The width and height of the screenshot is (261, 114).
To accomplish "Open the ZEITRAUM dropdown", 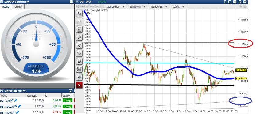I will click(137, 7).
